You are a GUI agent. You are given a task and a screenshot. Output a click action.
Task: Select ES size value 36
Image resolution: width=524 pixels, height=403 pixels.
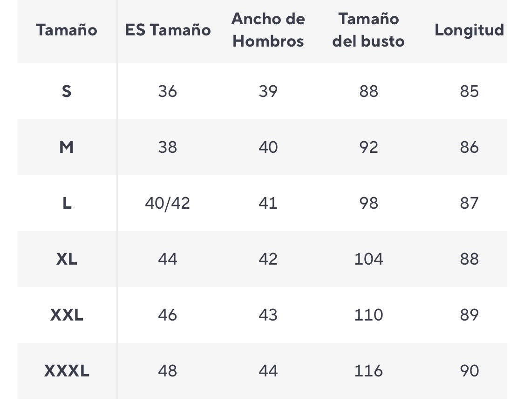(168, 91)
